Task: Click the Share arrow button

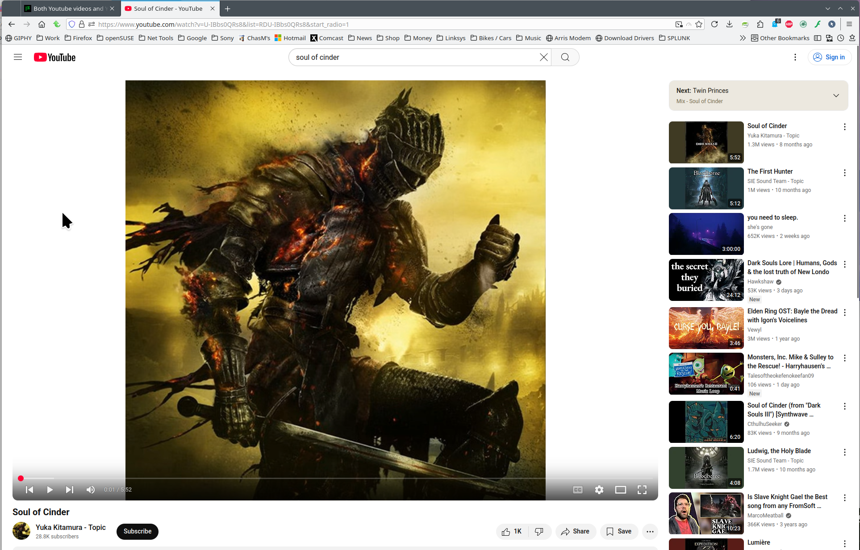Action: click(x=575, y=531)
